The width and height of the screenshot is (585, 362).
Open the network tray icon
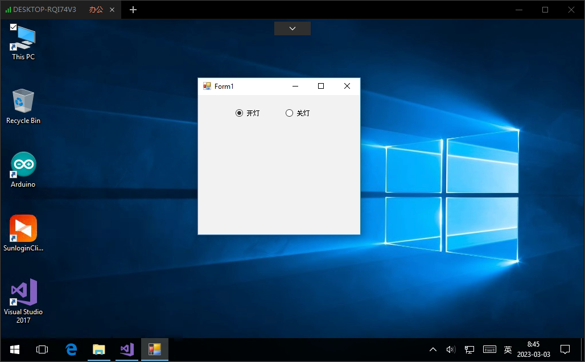coord(469,349)
